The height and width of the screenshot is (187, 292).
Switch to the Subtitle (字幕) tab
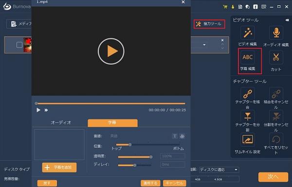coord(112,123)
